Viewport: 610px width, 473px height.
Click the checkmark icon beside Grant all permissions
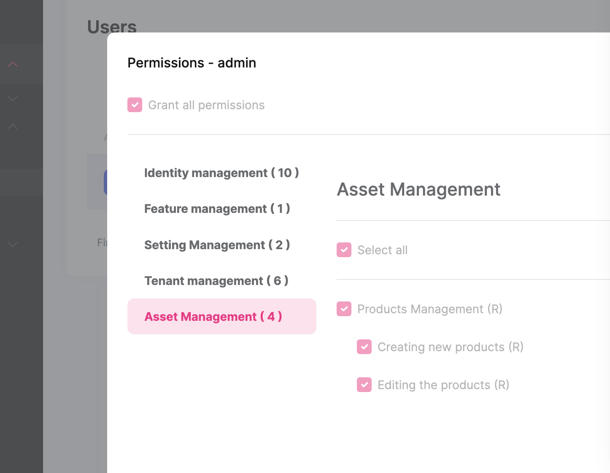click(135, 105)
